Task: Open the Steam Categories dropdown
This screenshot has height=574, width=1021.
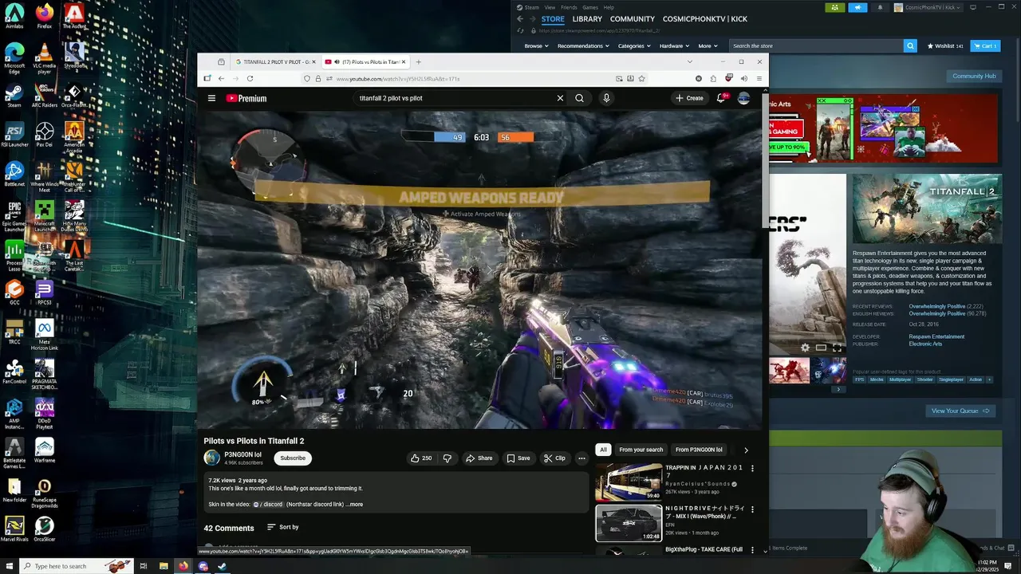Action: pyautogui.click(x=634, y=46)
